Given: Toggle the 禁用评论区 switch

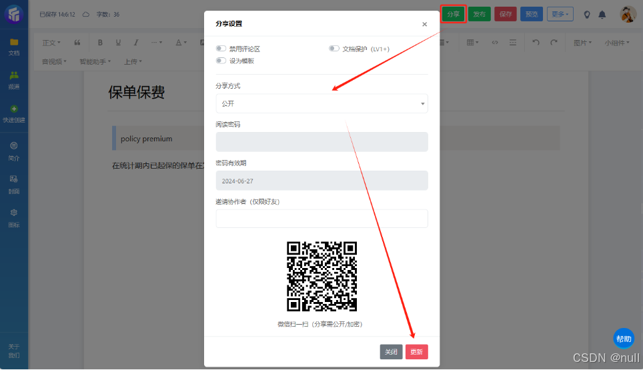Looking at the screenshot, I should click(221, 49).
